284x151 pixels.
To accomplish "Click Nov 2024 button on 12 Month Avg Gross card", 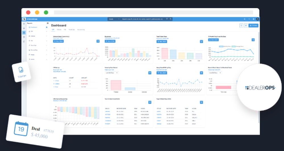I will pyautogui.click(x=213, y=40).
